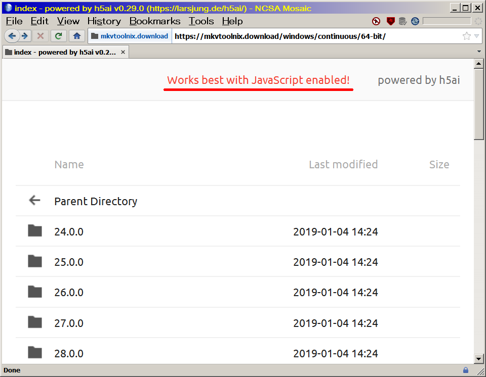This screenshot has width=486, height=377.
Task: Close the NCSA Mosaic window
Action: (x=478, y=8)
